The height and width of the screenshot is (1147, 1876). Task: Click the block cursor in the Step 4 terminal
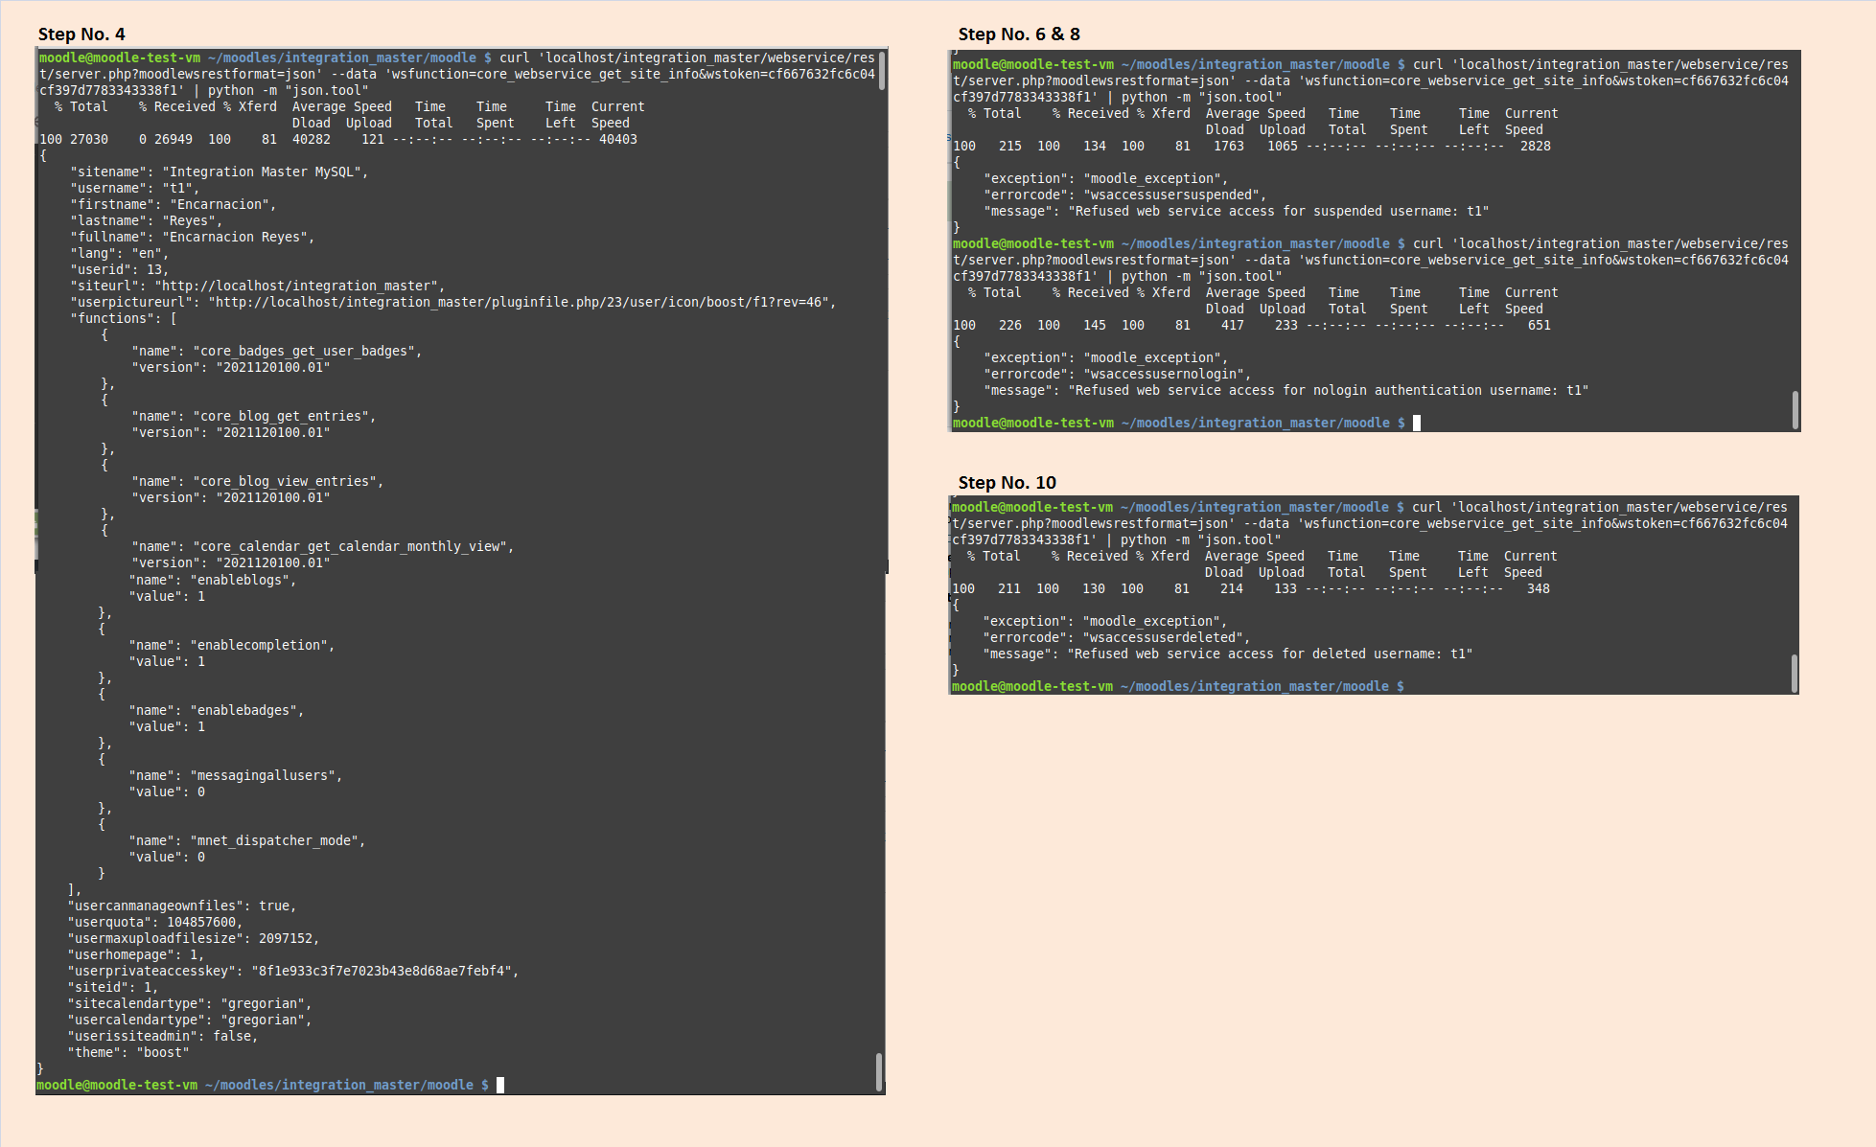(500, 1086)
